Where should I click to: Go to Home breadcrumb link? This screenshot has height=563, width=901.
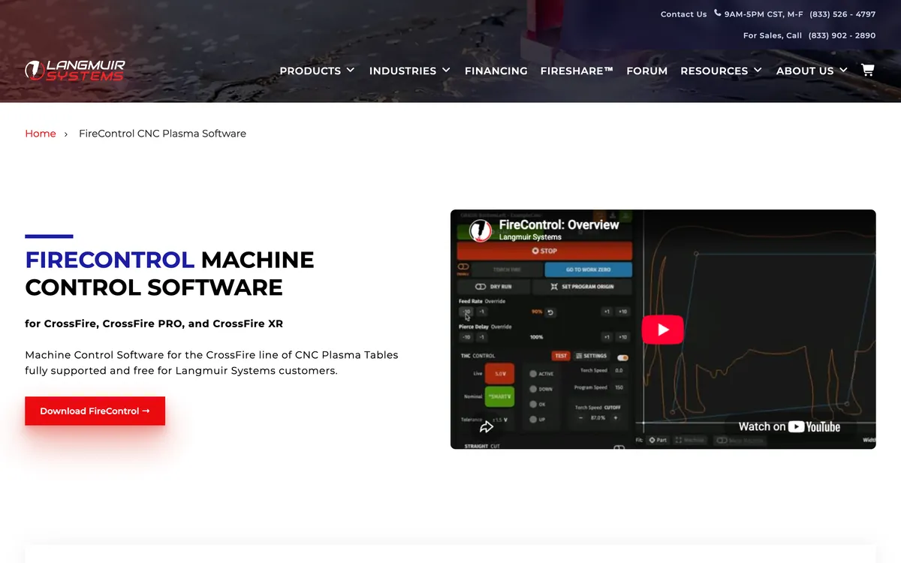(41, 134)
